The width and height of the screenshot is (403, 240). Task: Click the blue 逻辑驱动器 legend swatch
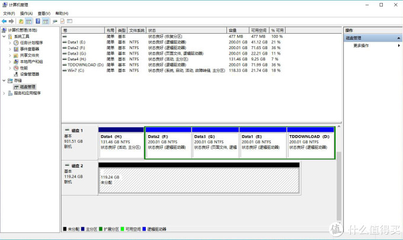pos(144,229)
